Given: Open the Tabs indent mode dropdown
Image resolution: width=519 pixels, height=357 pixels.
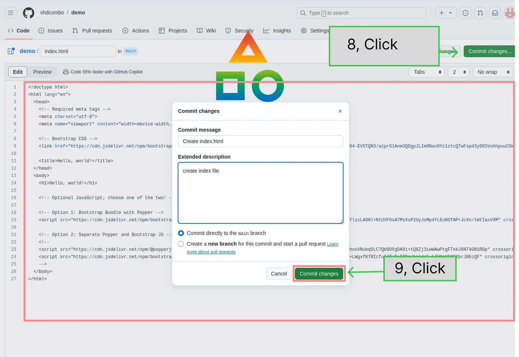Looking at the screenshot, I should coord(427,72).
